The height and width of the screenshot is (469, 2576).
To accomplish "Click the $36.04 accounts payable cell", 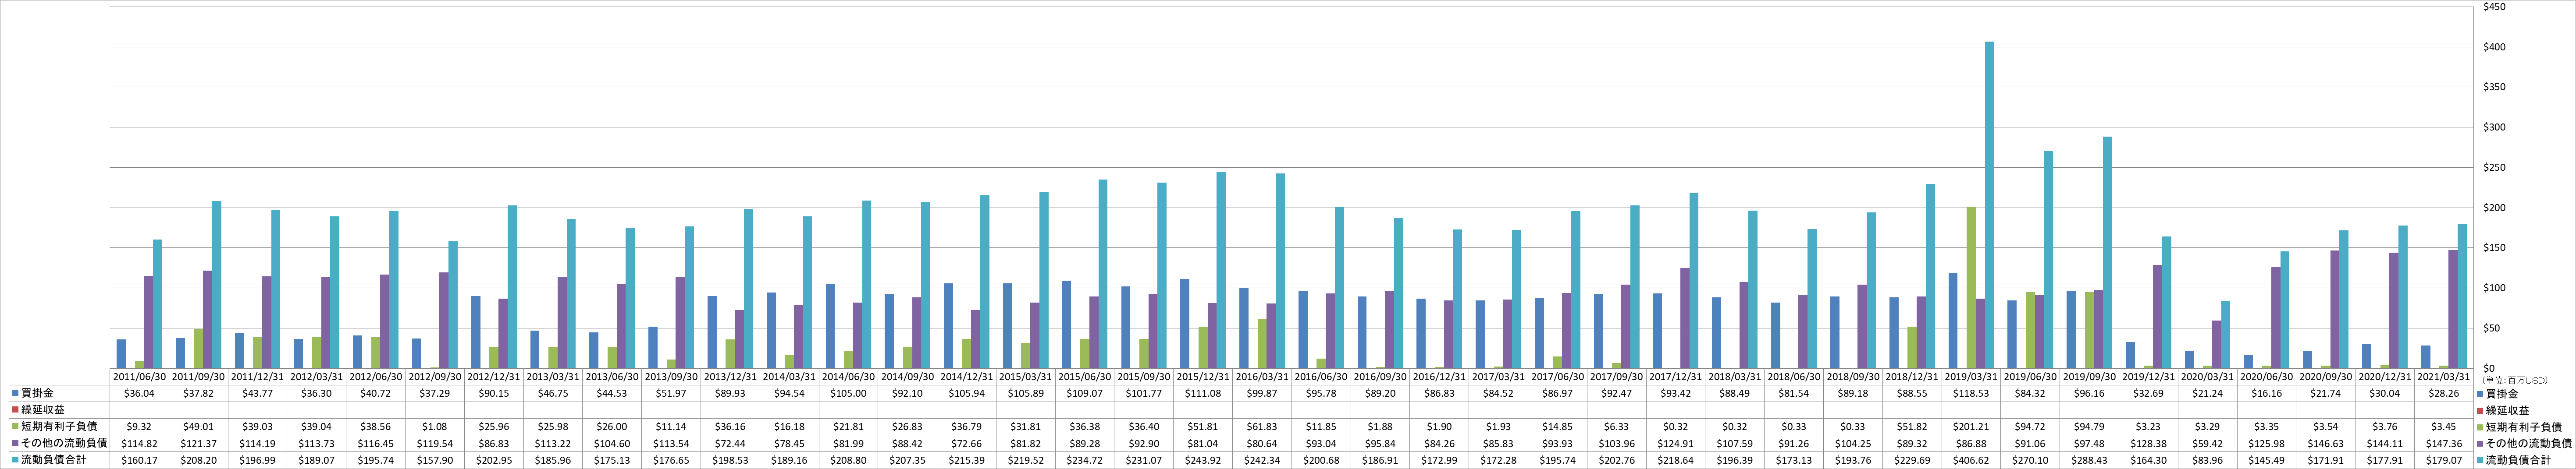I will tap(139, 393).
